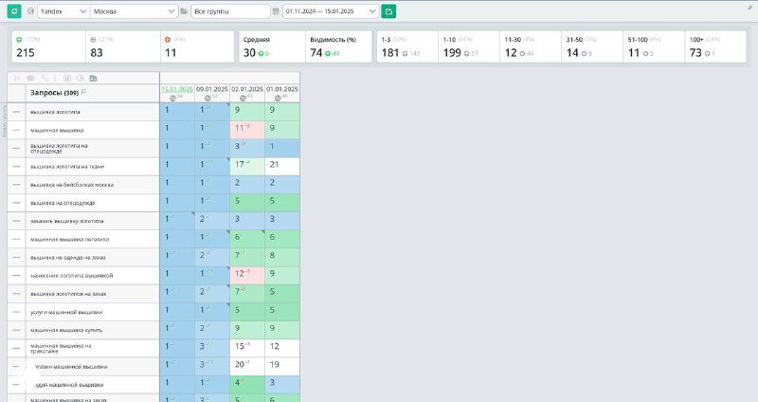Viewport: 758px width, 402px height.
Task: Click the pie chart icon in table toolbar
Action: pos(81,78)
